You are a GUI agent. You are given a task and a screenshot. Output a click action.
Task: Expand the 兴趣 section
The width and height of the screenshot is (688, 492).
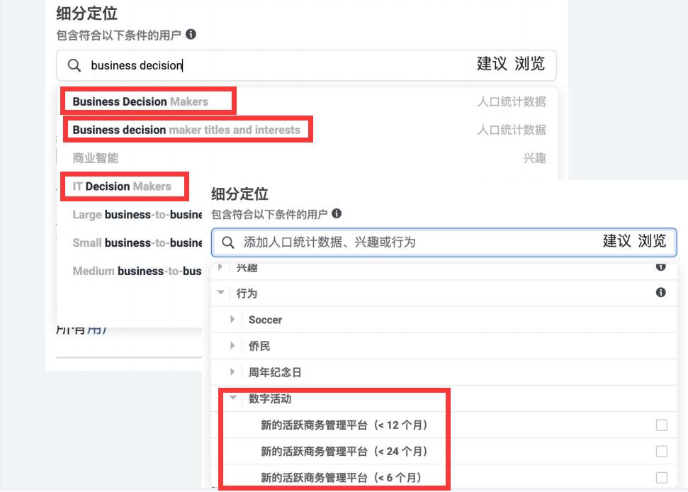point(221,267)
